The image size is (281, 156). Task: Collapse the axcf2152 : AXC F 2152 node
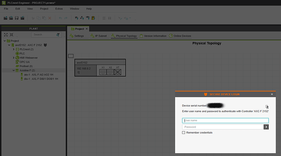click(x=9, y=45)
